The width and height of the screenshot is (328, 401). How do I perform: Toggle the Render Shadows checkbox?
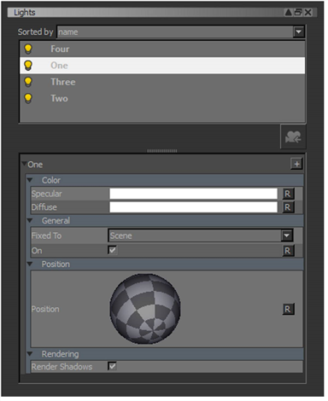click(113, 366)
